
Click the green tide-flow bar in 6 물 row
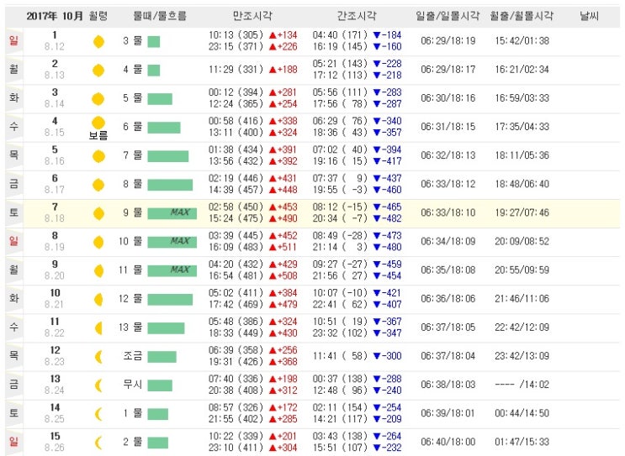164,128
